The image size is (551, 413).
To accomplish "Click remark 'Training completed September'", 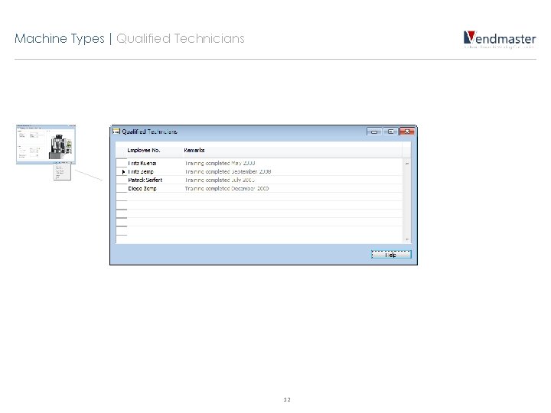I will [x=228, y=172].
